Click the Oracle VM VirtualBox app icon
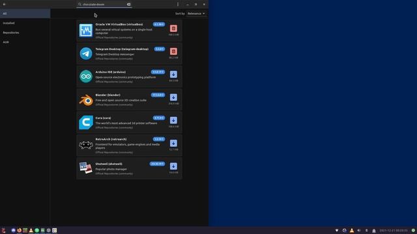 pyautogui.click(x=86, y=31)
